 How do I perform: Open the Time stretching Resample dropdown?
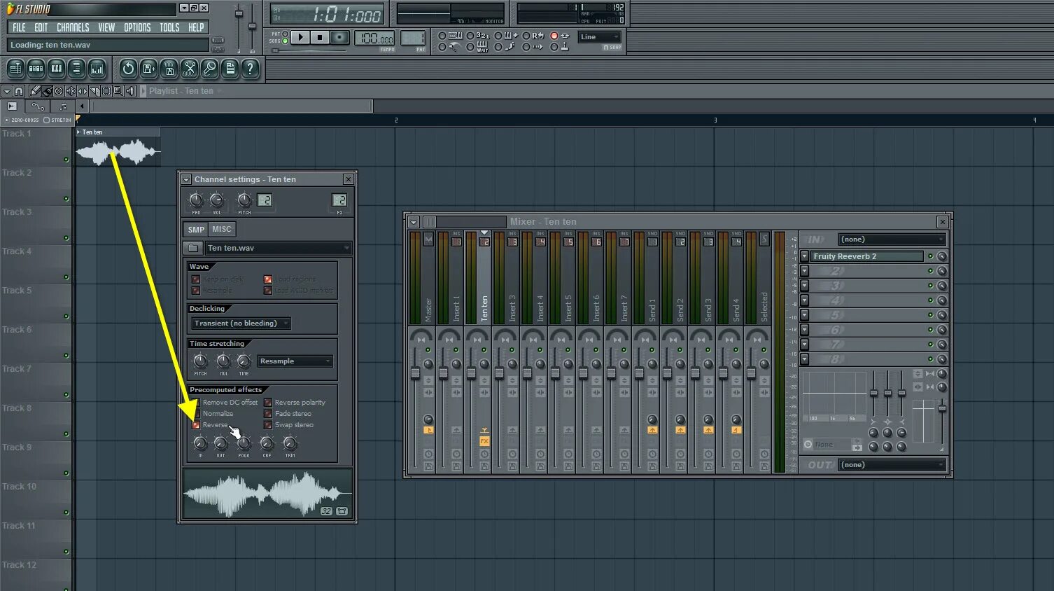[295, 361]
